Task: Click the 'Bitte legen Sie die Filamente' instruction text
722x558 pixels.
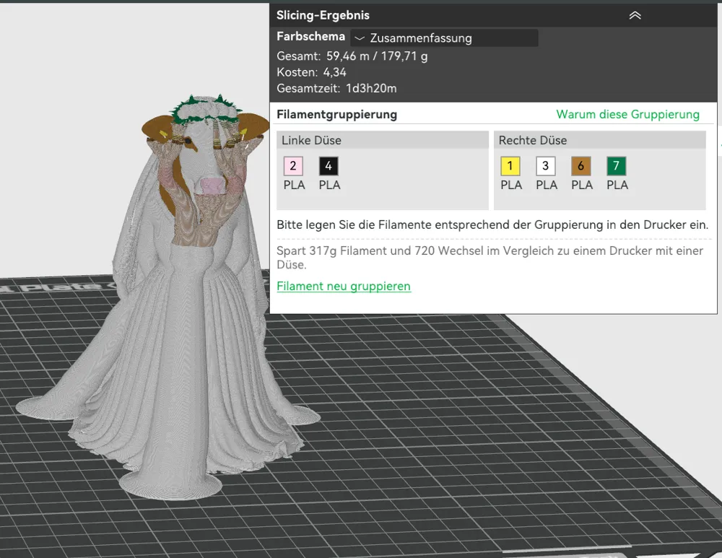Action: [x=492, y=224]
